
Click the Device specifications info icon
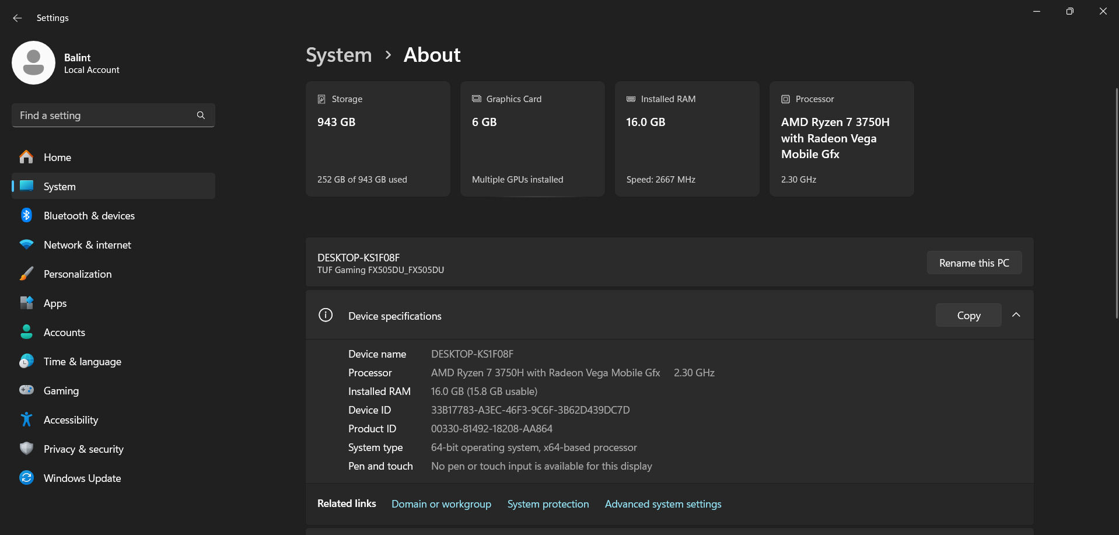click(x=326, y=315)
